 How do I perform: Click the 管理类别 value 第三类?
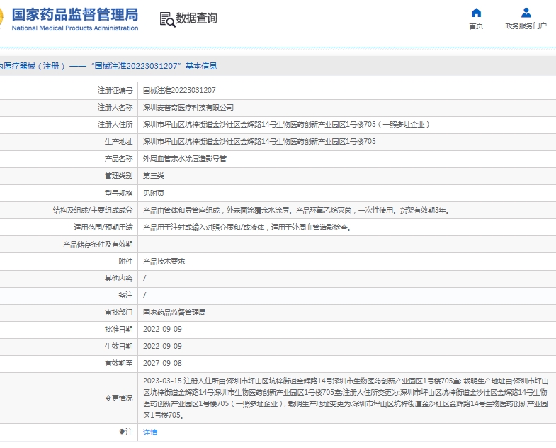coord(154,176)
